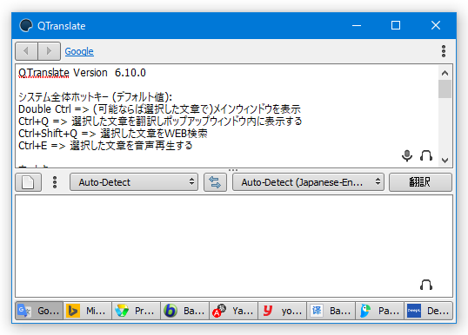Select the Microsoft Bing service tab
Screen dimensions: 468x335
(x=88, y=311)
